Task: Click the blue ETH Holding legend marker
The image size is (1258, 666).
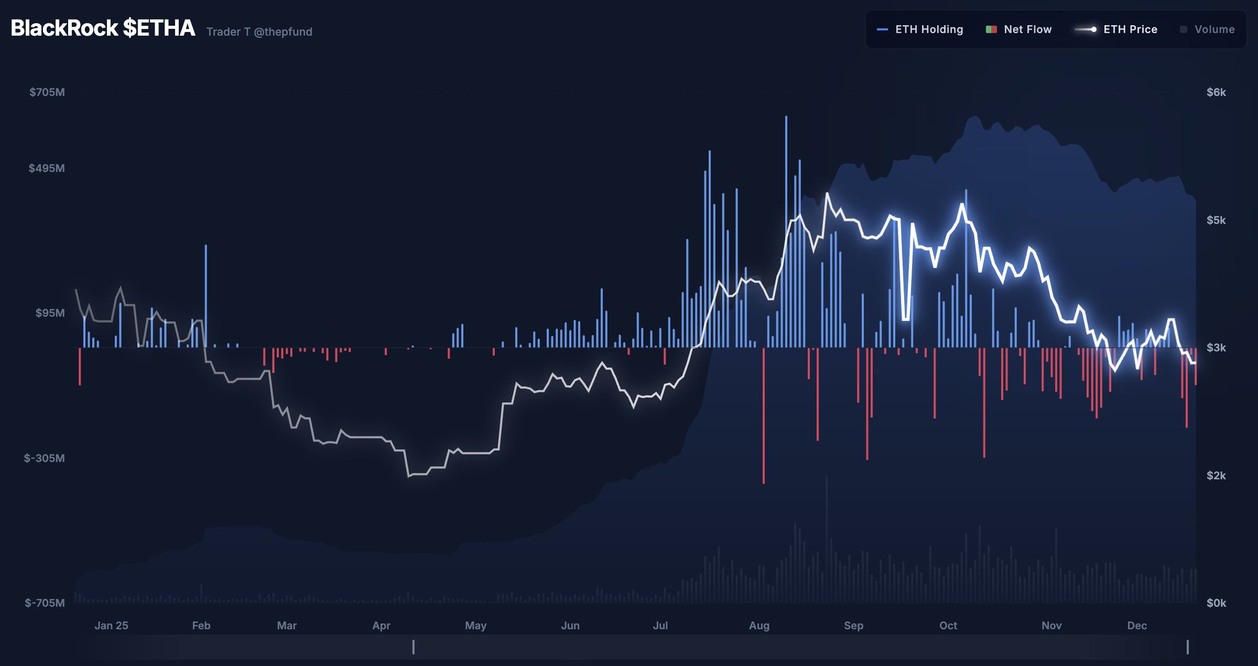Action: (883, 29)
